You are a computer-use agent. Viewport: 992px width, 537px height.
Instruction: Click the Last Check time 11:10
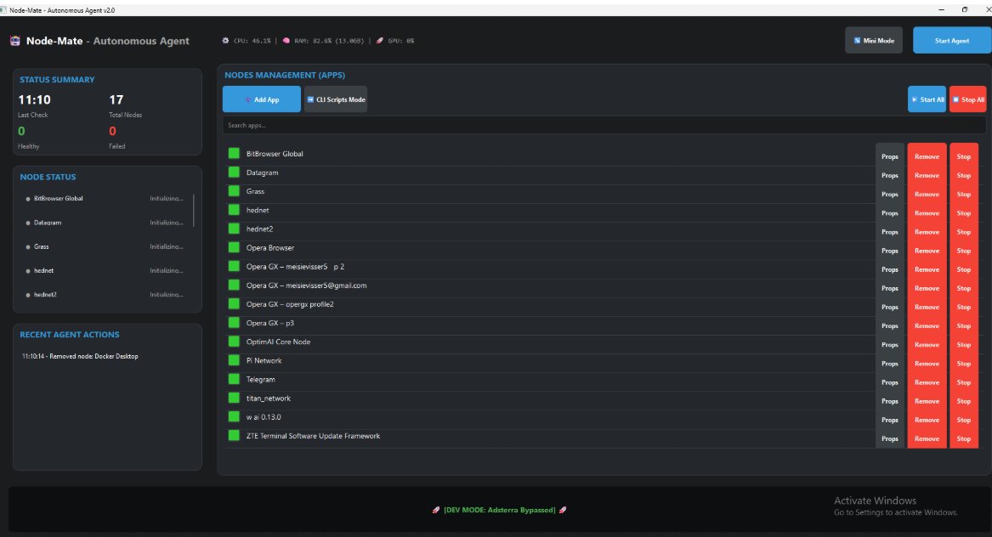34,99
